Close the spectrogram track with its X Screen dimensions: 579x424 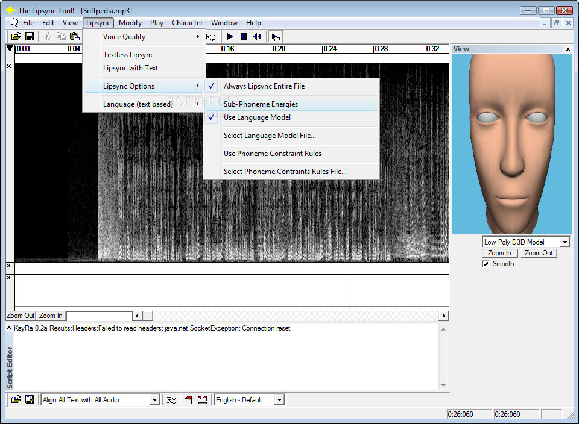click(x=9, y=66)
